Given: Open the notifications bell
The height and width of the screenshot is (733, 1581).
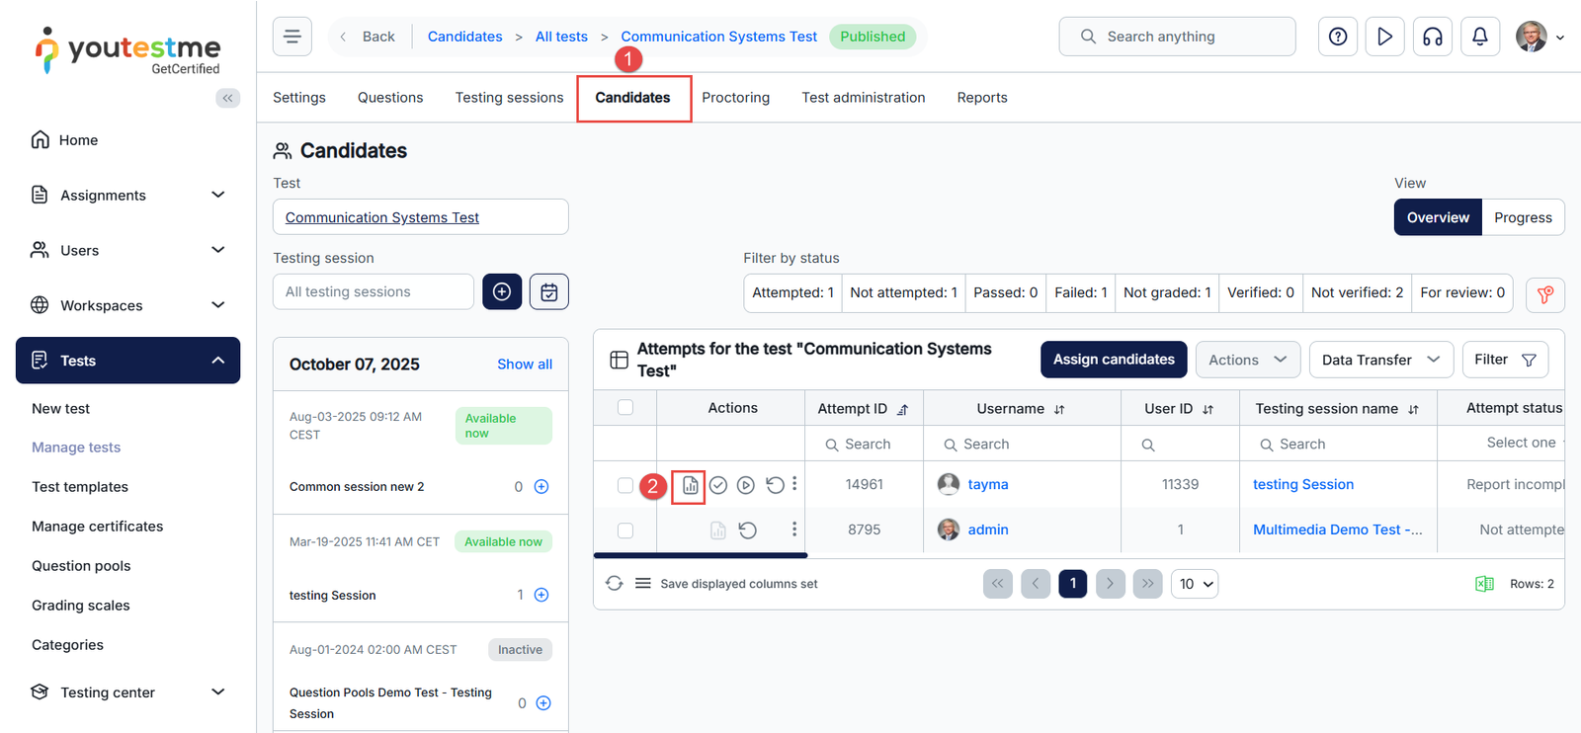Looking at the screenshot, I should pyautogui.click(x=1479, y=37).
